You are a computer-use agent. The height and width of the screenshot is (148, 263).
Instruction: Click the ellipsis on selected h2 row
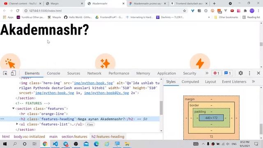(2, 119)
